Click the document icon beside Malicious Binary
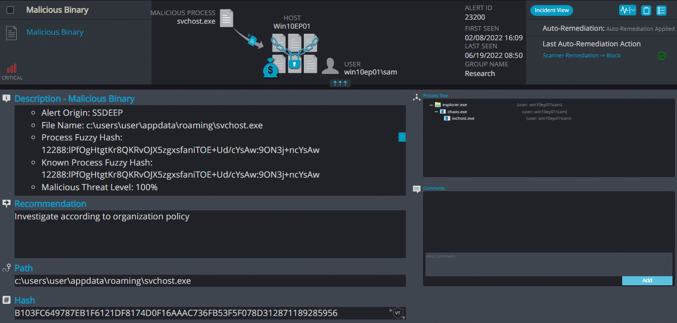The height and width of the screenshot is (323, 677). (x=11, y=33)
